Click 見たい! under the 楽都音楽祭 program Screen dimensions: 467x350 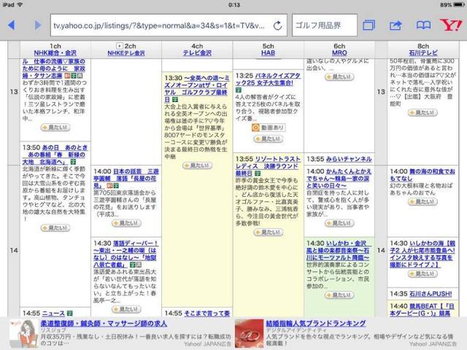339,295
